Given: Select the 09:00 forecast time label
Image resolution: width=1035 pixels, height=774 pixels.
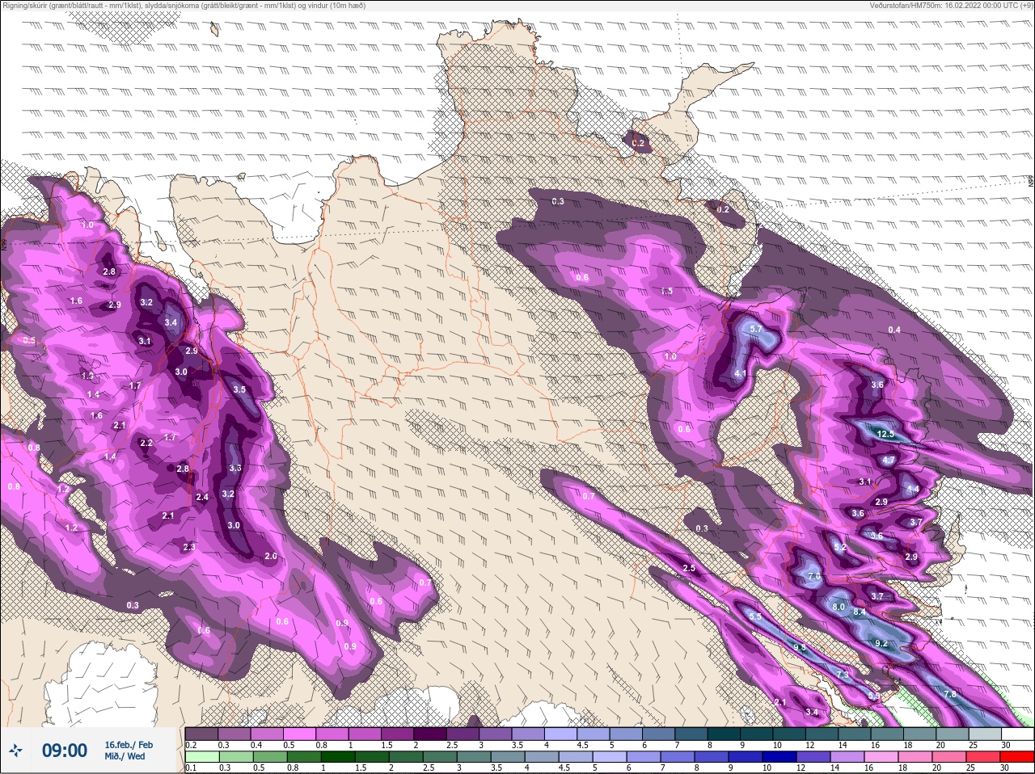Looking at the screenshot, I should point(65,751).
